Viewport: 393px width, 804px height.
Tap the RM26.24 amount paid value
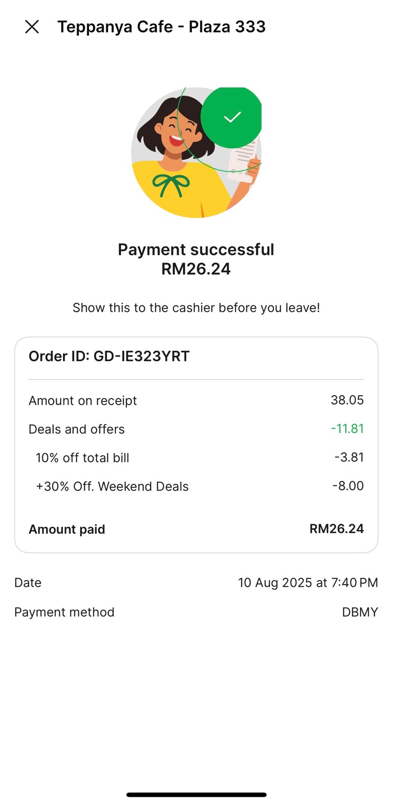tap(336, 529)
